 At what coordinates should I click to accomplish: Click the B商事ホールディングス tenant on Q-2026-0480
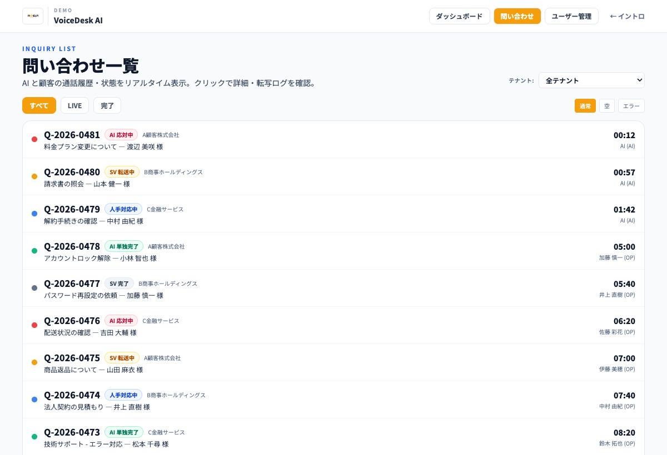173,172
